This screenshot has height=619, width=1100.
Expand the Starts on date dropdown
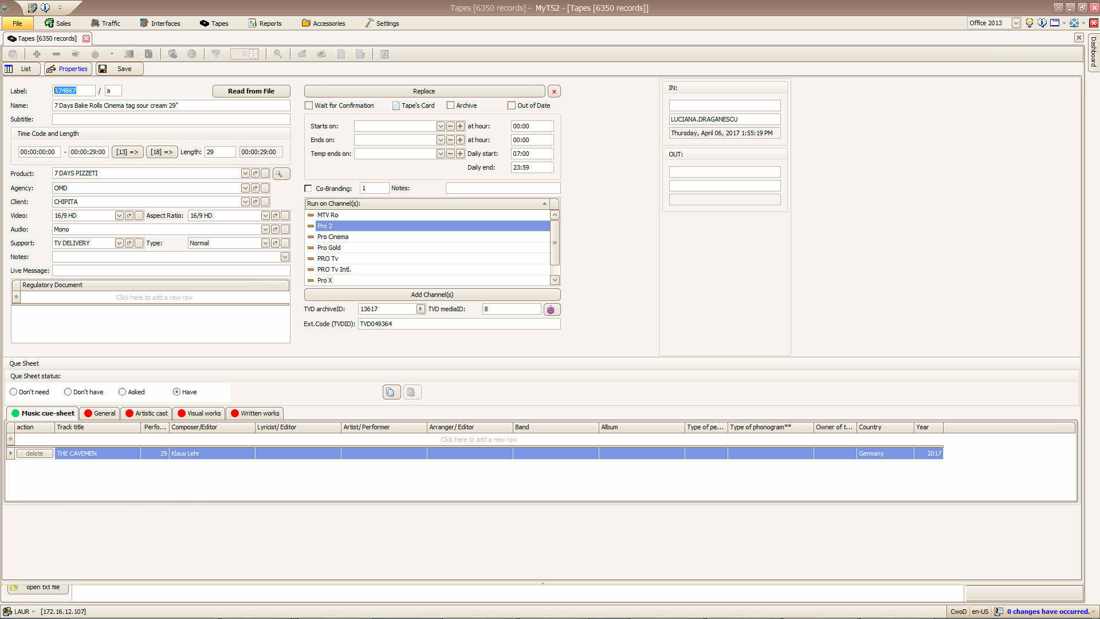point(441,126)
